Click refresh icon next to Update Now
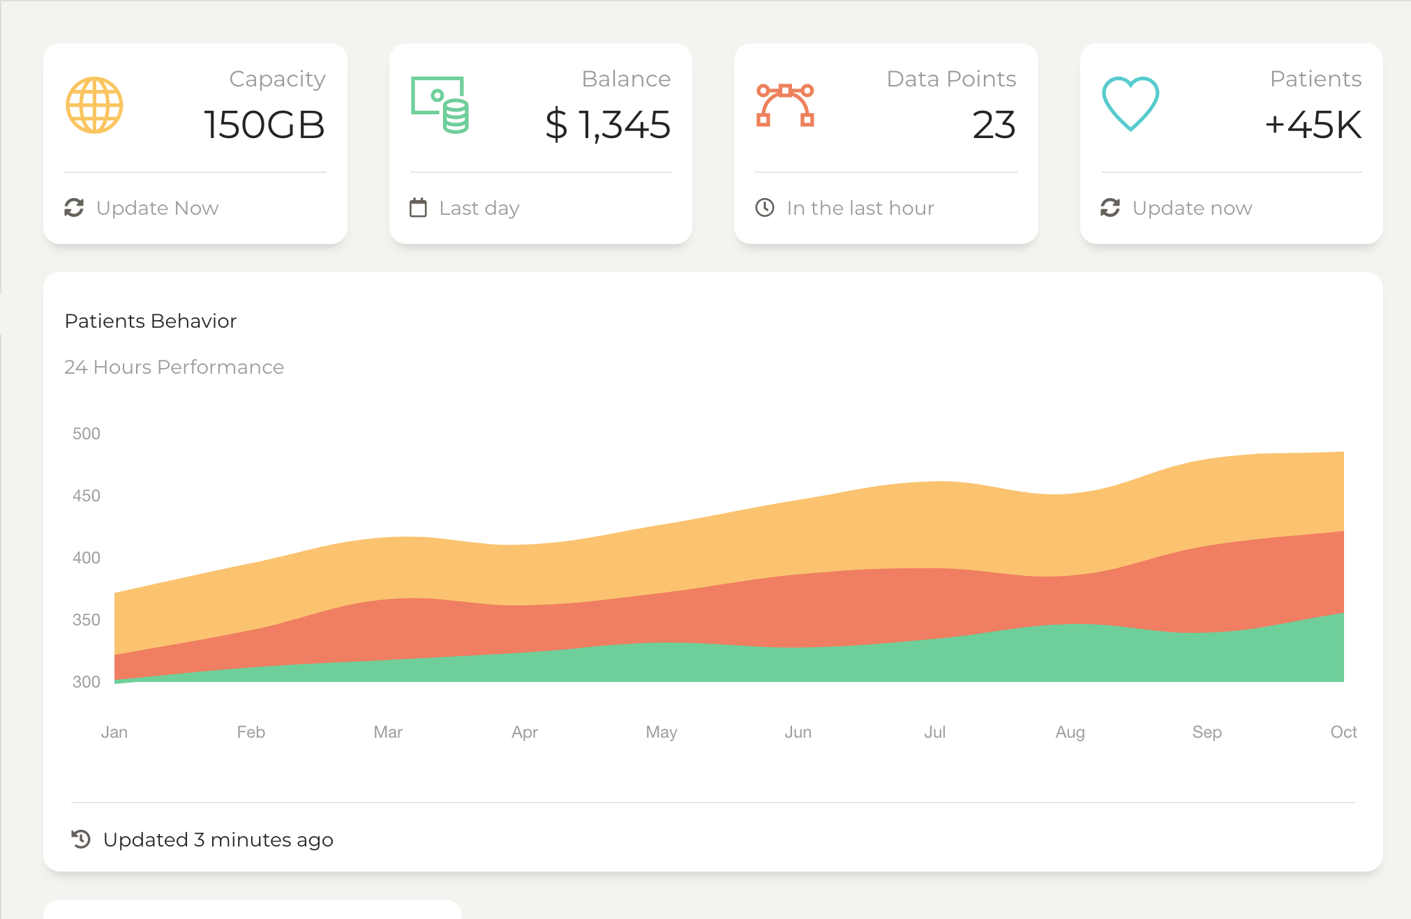 pyautogui.click(x=74, y=208)
